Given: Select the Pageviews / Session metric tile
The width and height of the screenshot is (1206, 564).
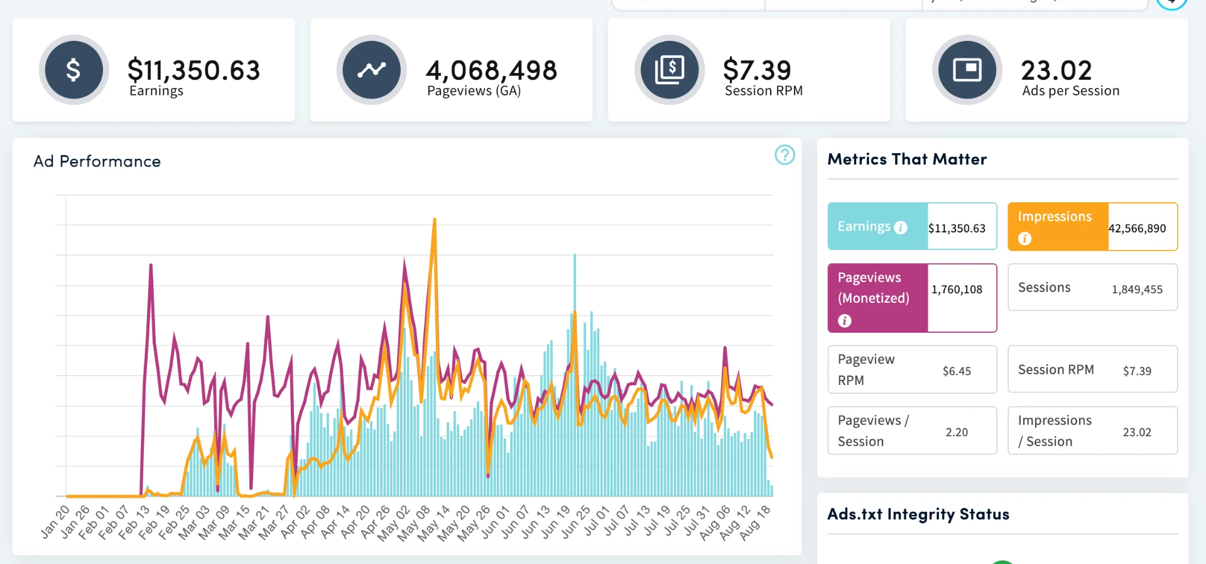Looking at the screenshot, I should 912,430.
